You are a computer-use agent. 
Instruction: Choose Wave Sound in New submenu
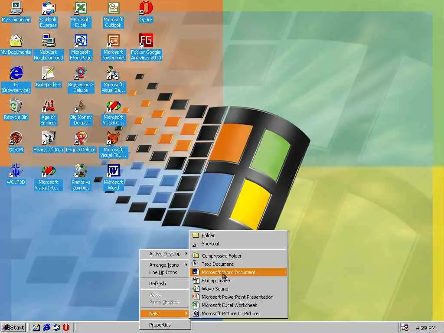[x=239, y=289]
